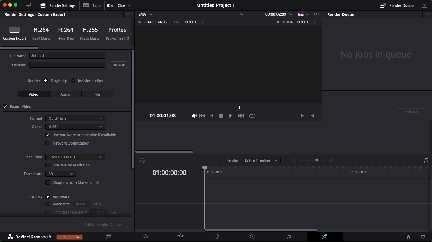Select Single clip render option
The width and height of the screenshot is (432, 242).
pos(46,81)
